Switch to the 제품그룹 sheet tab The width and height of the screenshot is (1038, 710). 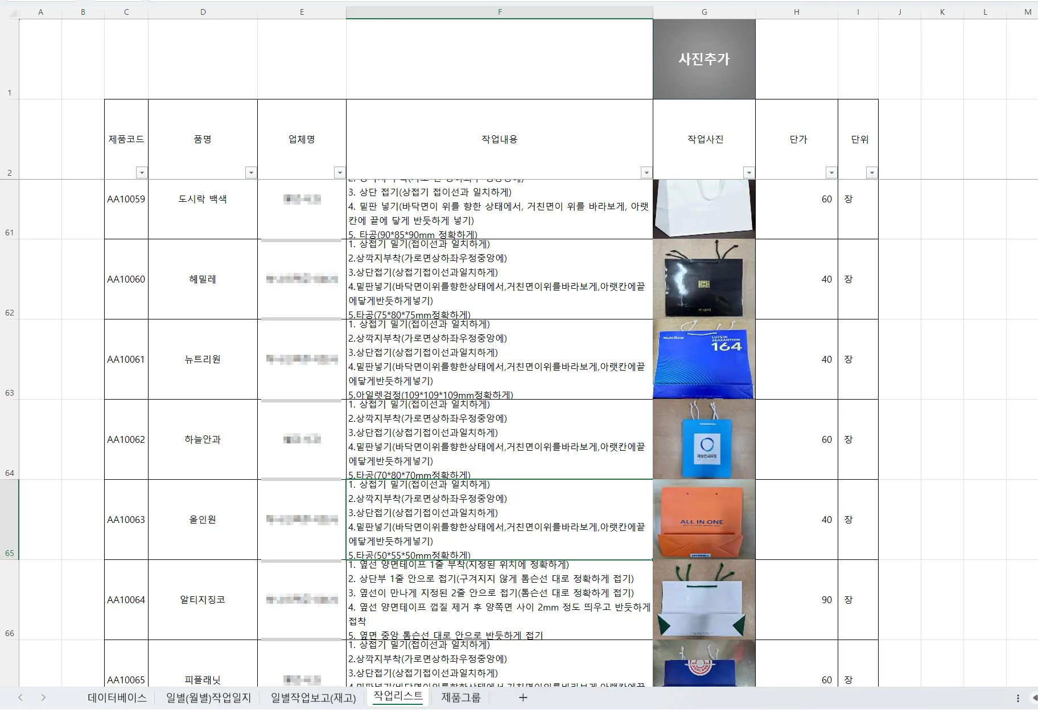460,697
